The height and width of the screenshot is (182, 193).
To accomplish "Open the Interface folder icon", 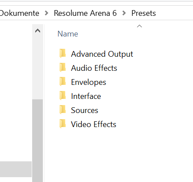I will 63,96.
